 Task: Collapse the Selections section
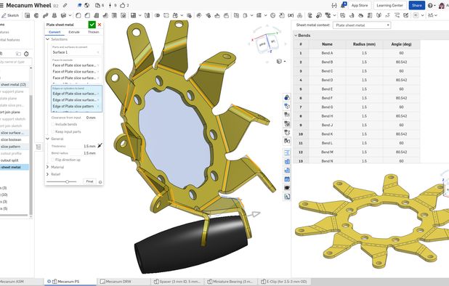coord(48,39)
